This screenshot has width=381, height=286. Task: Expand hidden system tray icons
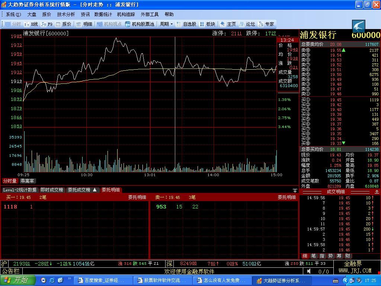(x=346, y=281)
